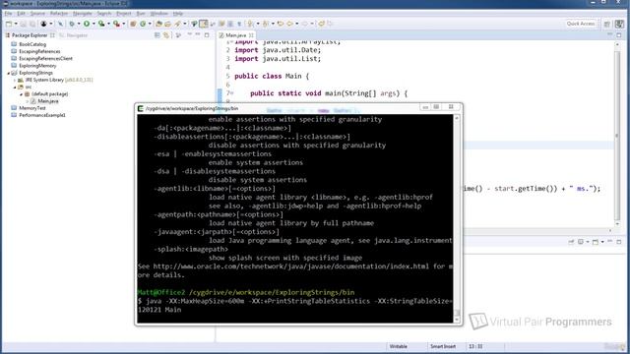Maximize the editor area icon
This screenshot has height=354, width=630.
point(619,35)
